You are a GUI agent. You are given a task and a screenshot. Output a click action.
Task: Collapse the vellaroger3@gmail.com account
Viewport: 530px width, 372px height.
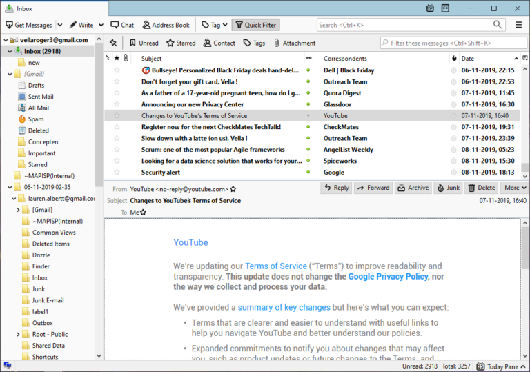pos(6,40)
